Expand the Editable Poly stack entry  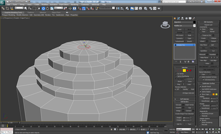175,45
